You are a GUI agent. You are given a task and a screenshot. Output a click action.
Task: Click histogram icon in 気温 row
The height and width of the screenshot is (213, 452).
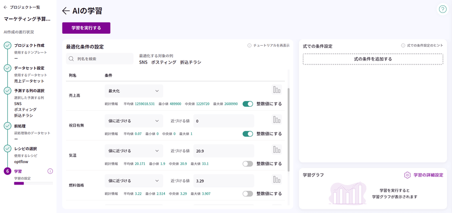pyautogui.click(x=276, y=150)
